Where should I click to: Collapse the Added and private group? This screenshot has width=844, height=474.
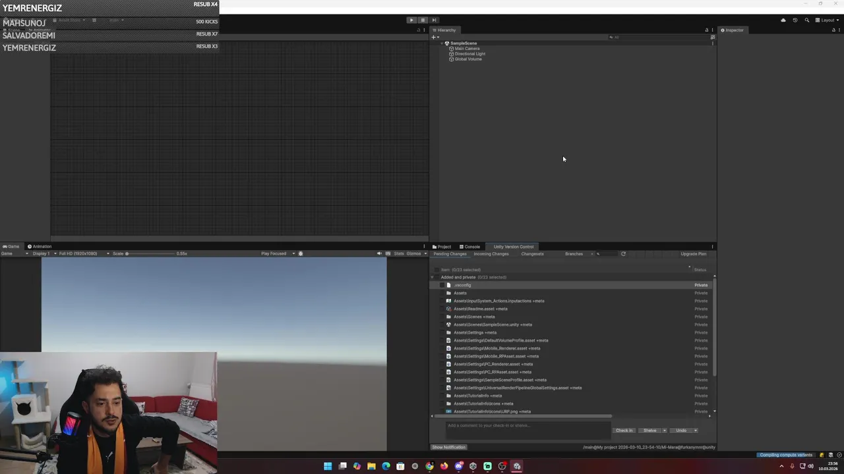(x=433, y=277)
